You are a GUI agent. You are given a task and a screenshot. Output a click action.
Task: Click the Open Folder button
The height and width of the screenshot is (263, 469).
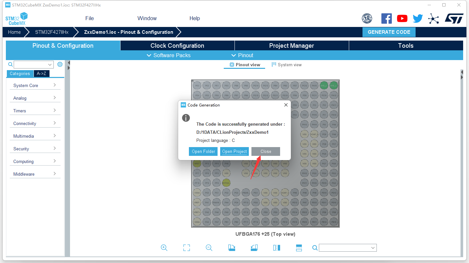click(x=203, y=151)
